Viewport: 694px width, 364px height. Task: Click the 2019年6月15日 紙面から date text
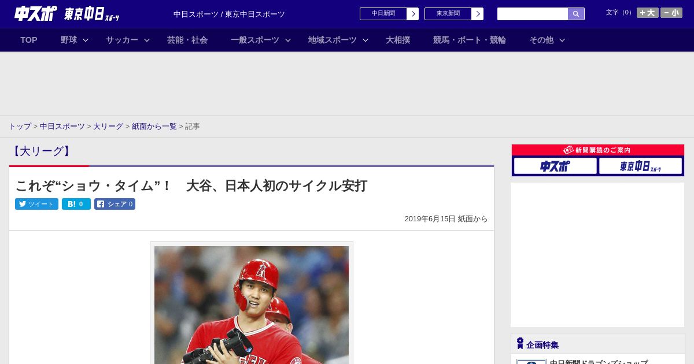click(x=446, y=219)
